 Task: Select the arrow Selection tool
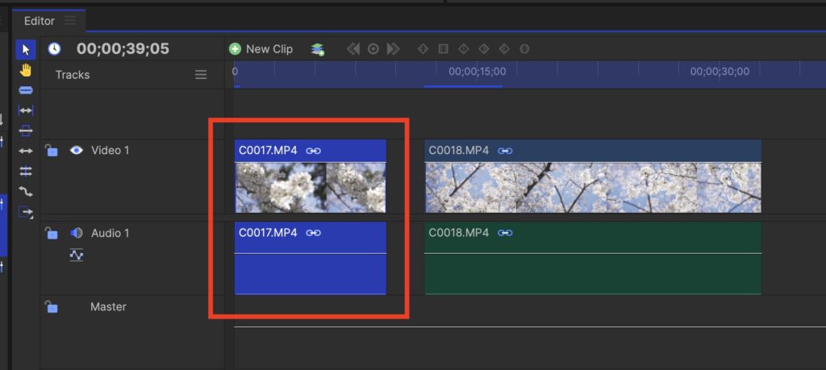pyautogui.click(x=26, y=50)
